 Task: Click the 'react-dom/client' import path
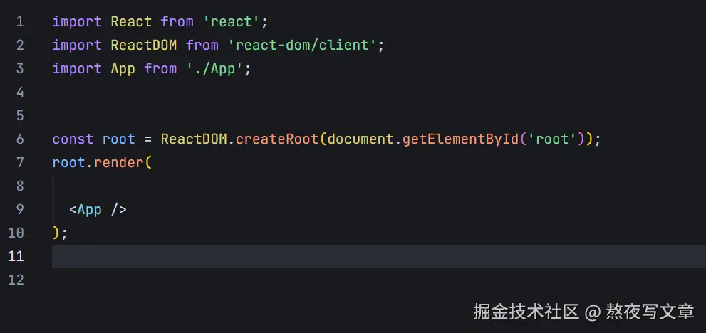[x=301, y=45]
